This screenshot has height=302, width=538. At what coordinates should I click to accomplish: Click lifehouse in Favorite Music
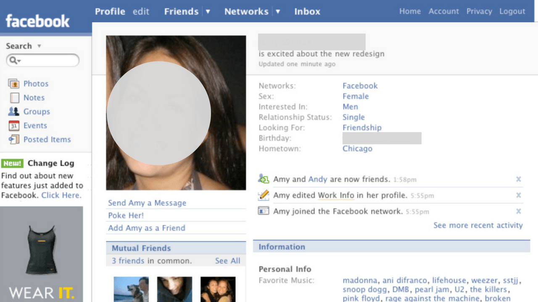tap(449, 280)
